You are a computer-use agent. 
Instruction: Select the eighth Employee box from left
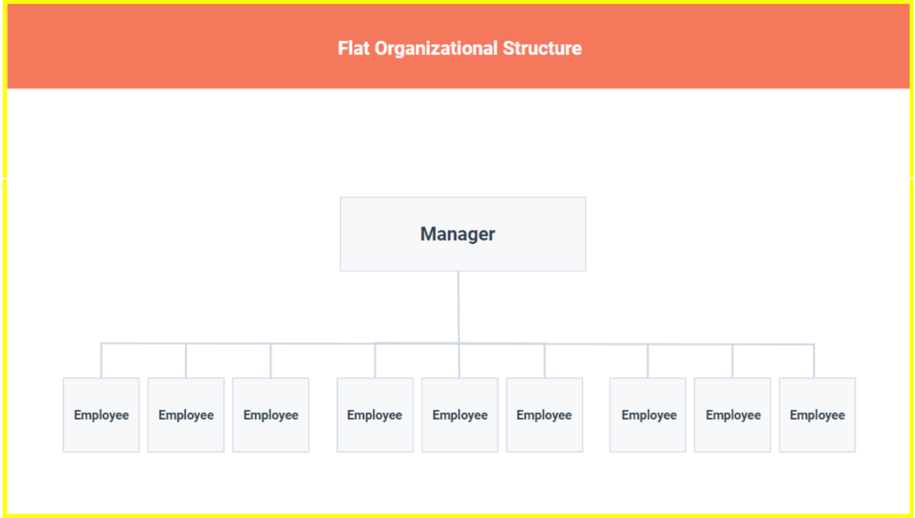point(732,415)
